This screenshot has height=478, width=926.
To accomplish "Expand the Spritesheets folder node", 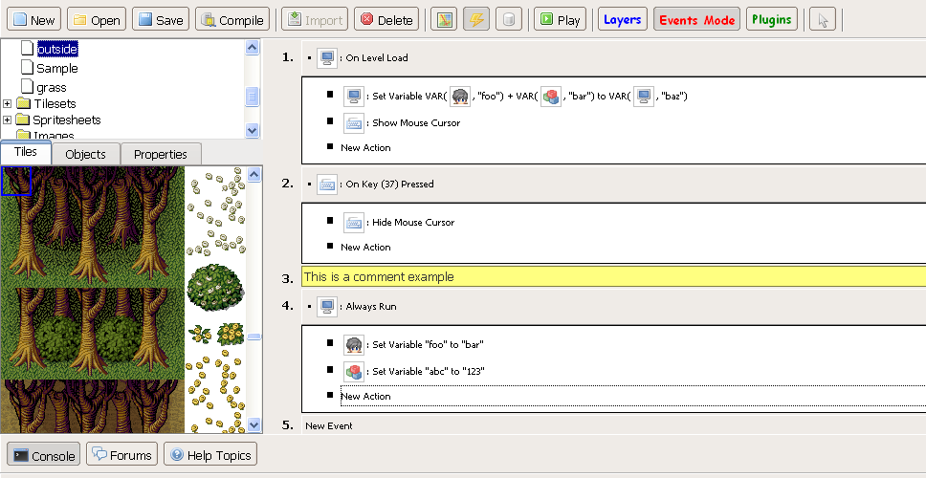I will point(7,120).
